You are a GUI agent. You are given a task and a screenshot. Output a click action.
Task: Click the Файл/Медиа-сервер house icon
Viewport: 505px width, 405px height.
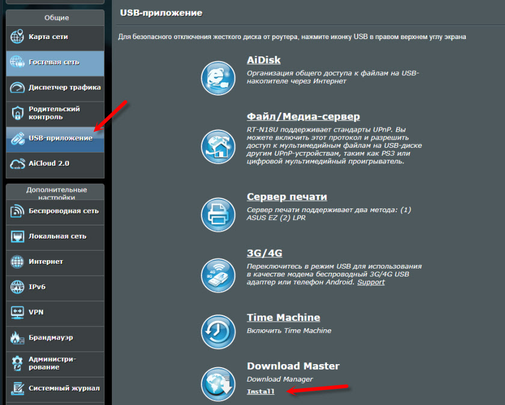point(218,147)
